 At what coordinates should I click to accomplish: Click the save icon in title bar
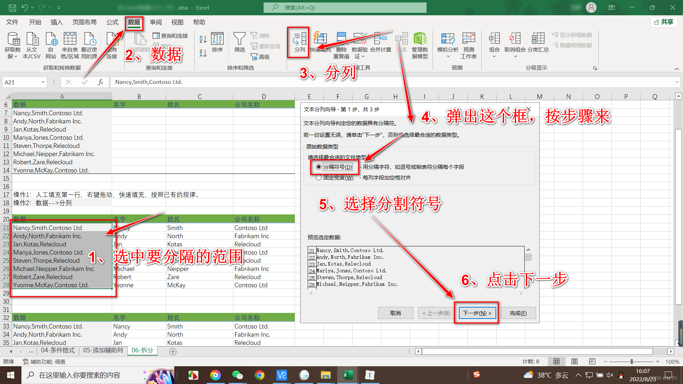point(12,7)
